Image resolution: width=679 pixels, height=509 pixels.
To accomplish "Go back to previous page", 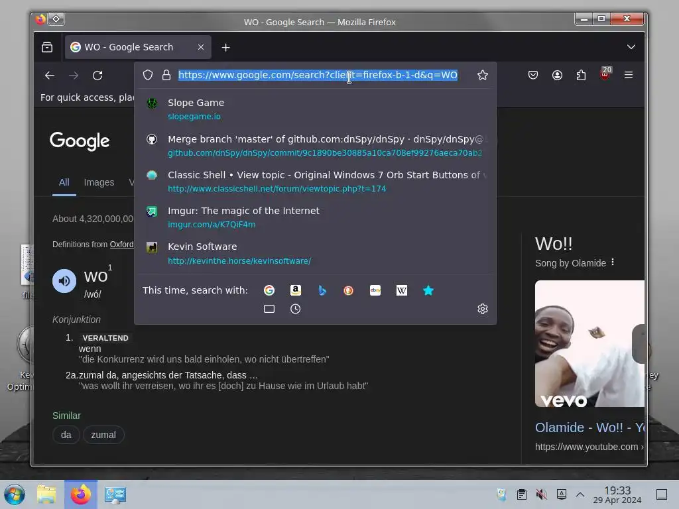I will tap(50, 76).
